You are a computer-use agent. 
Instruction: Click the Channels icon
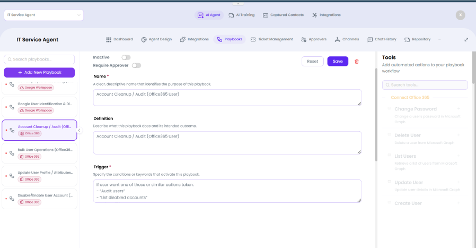[x=337, y=39]
